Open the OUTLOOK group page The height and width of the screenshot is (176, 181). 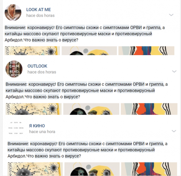point(37,66)
